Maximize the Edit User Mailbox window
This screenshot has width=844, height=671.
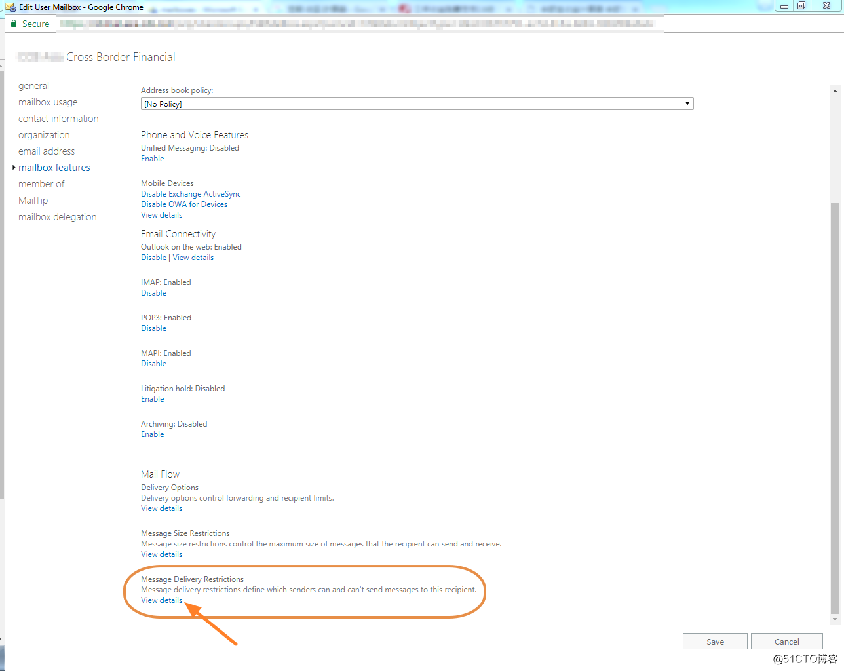[x=801, y=6]
